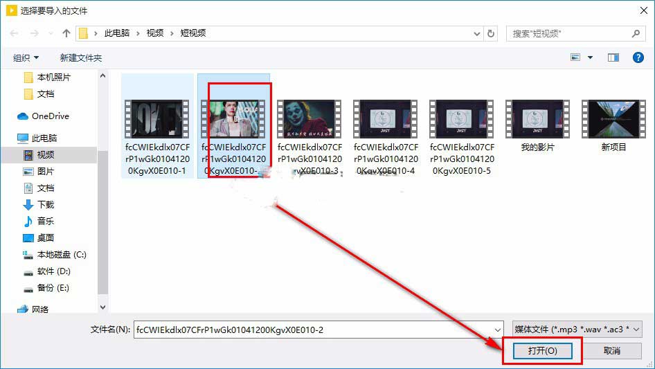Open help with the question mark
The image size is (655, 369).
pos(638,57)
